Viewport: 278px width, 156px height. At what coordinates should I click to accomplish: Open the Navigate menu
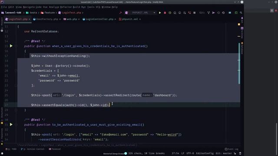click(29, 7)
